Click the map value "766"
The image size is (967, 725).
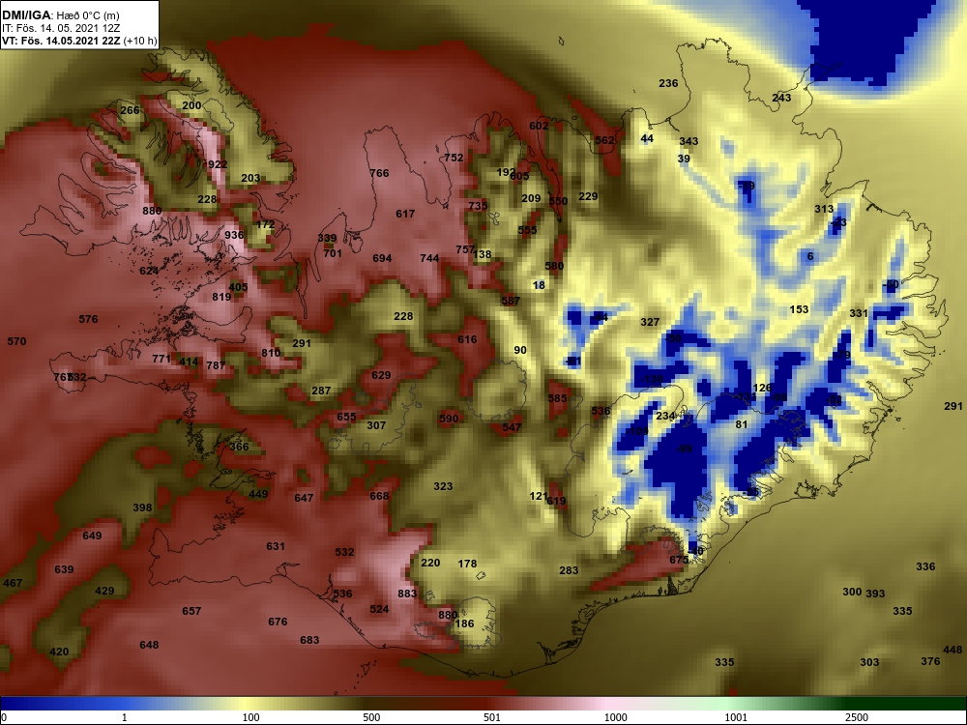pos(379,173)
